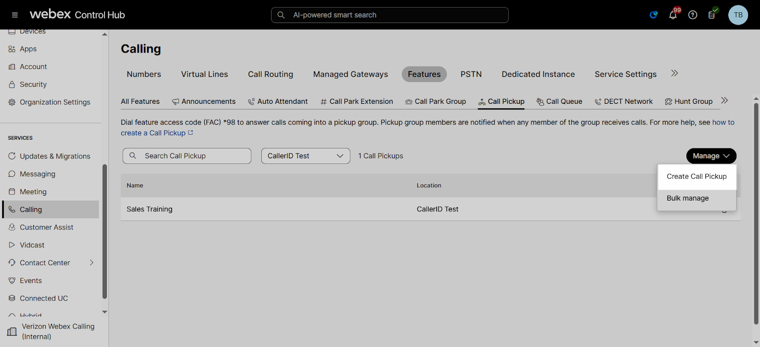Click the Security lock icon
Screen dimensions: 760x347
(x=12, y=84)
